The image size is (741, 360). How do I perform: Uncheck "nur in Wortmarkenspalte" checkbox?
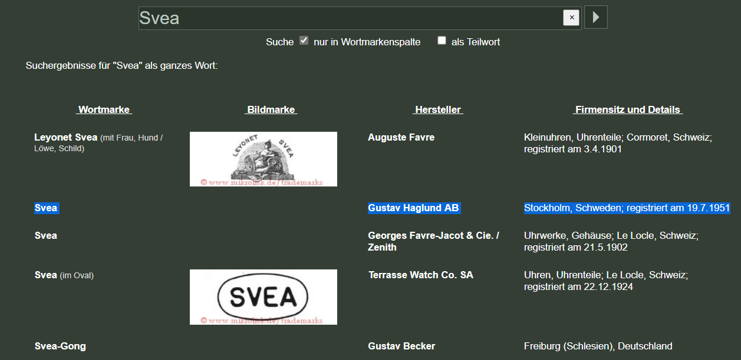click(x=304, y=41)
